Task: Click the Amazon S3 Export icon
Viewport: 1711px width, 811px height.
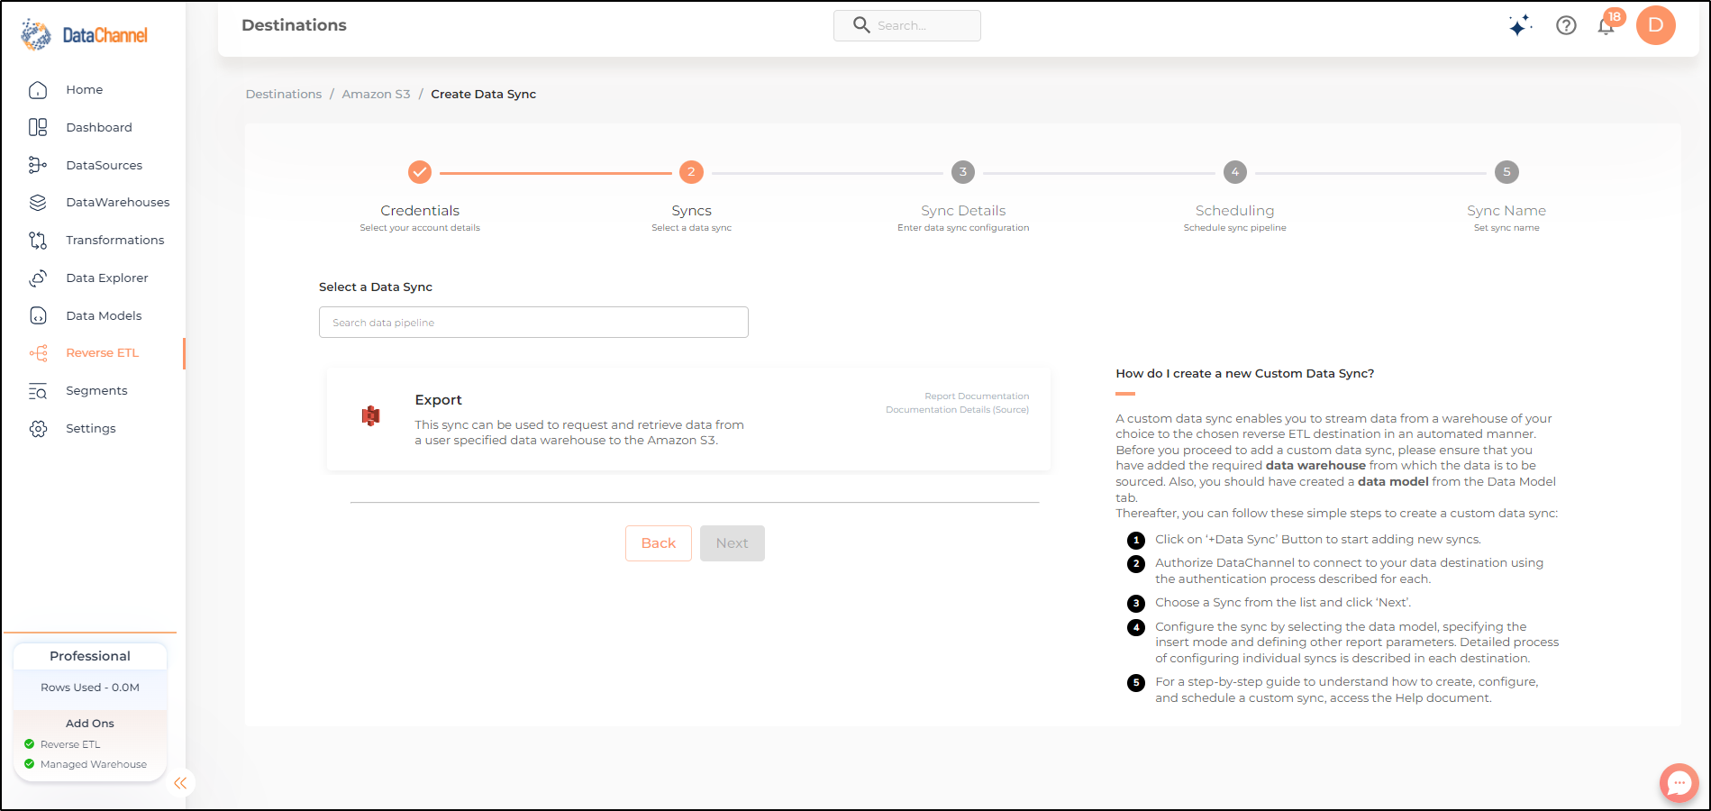Action: 370,415
